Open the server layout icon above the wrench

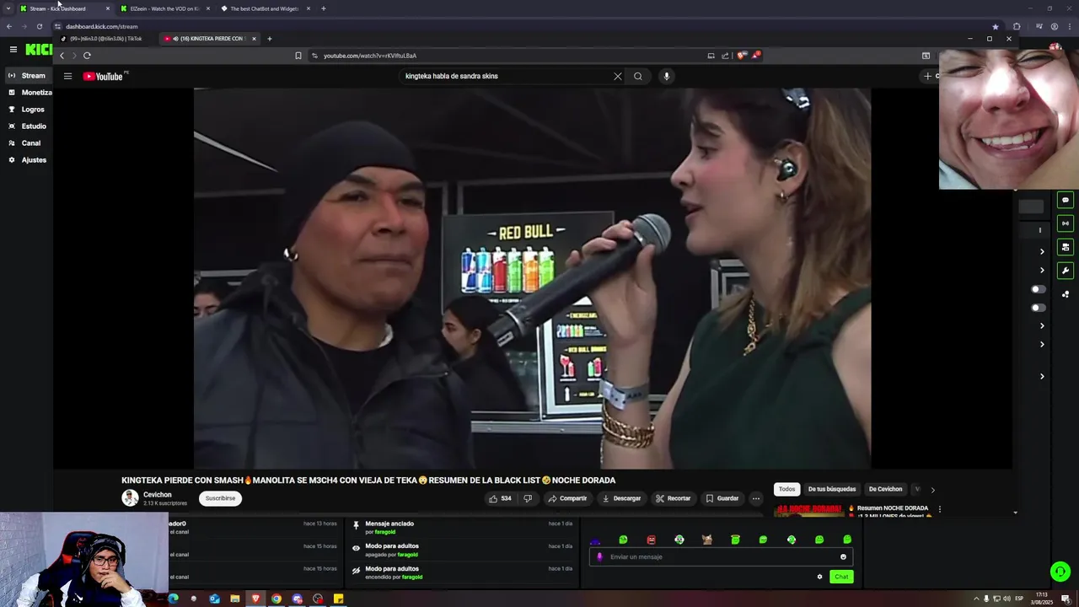[x=1066, y=247]
